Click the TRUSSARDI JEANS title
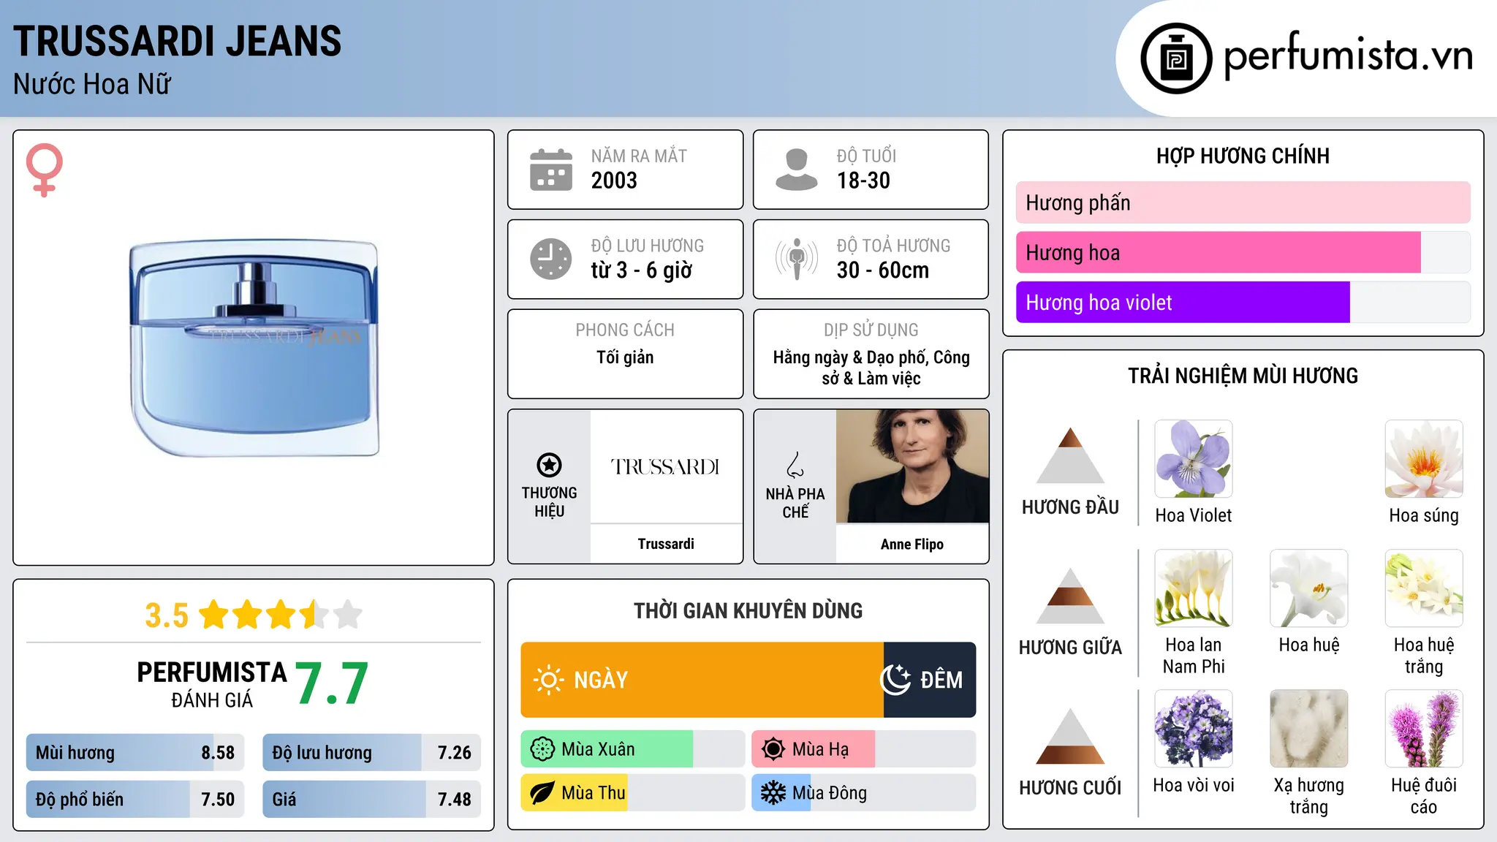 [x=178, y=41]
